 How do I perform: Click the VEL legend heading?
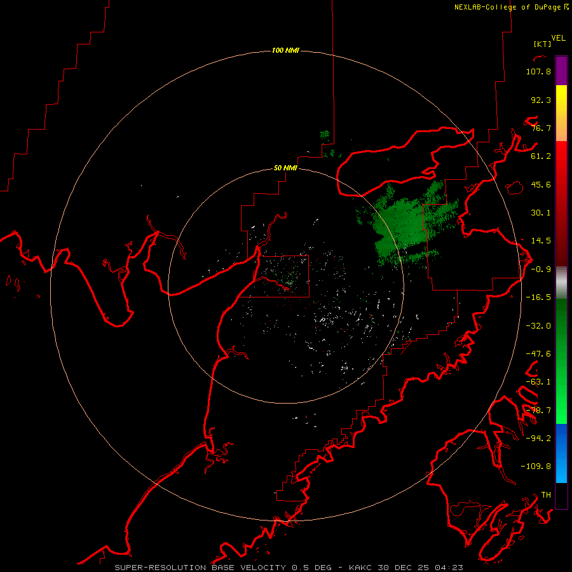pos(558,38)
